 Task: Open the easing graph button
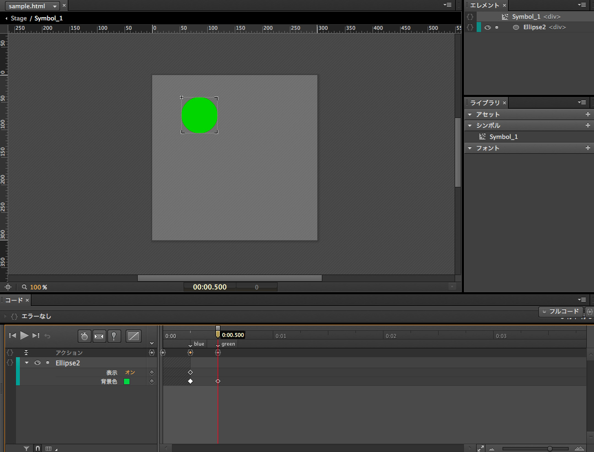pyautogui.click(x=133, y=336)
